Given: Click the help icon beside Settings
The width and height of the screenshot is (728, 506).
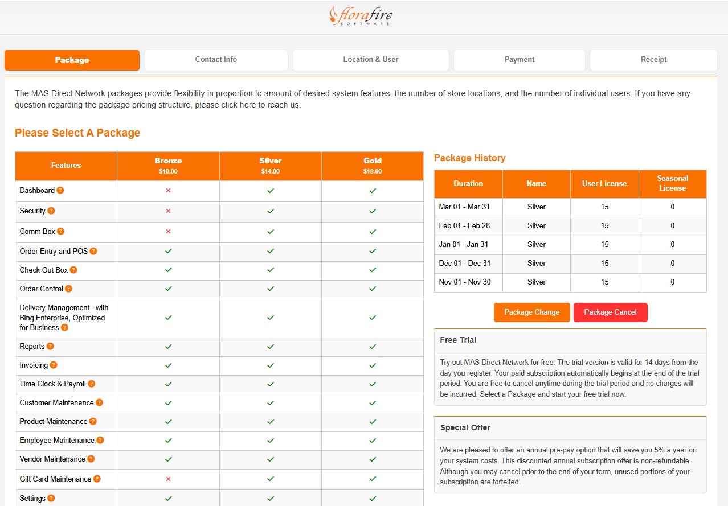Looking at the screenshot, I should (51, 498).
